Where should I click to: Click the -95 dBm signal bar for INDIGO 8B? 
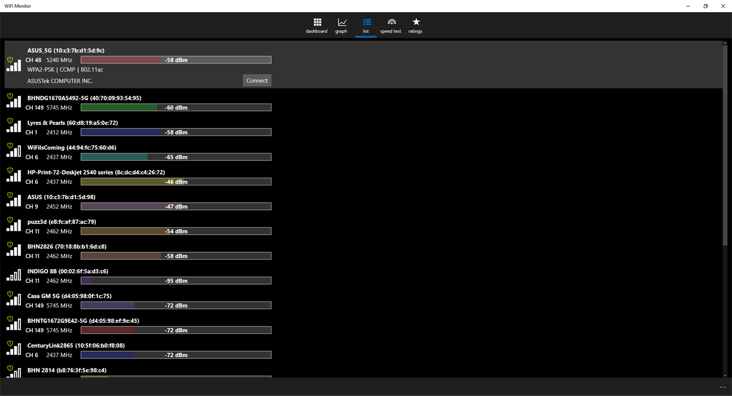click(175, 281)
